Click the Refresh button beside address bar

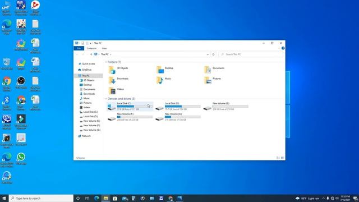[x=213, y=54]
